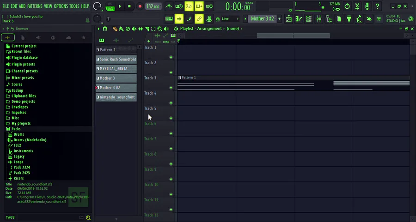This screenshot has height=222, width=416.
Task: Open pattern menu arrow before Mother 3 #2
Action: 245,19
